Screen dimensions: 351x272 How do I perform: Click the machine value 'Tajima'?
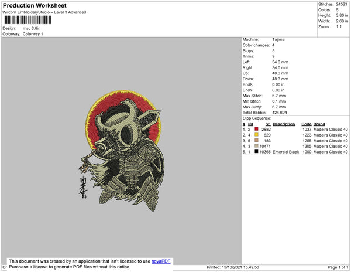pos(278,39)
